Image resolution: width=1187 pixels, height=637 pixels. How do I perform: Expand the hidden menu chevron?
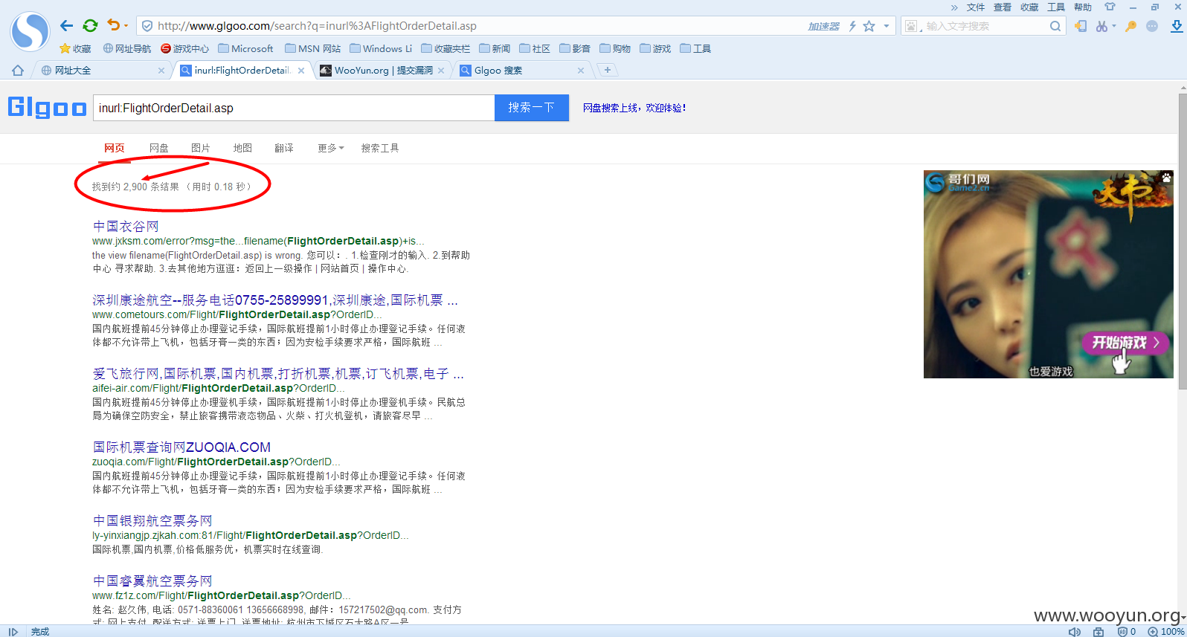[954, 7]
